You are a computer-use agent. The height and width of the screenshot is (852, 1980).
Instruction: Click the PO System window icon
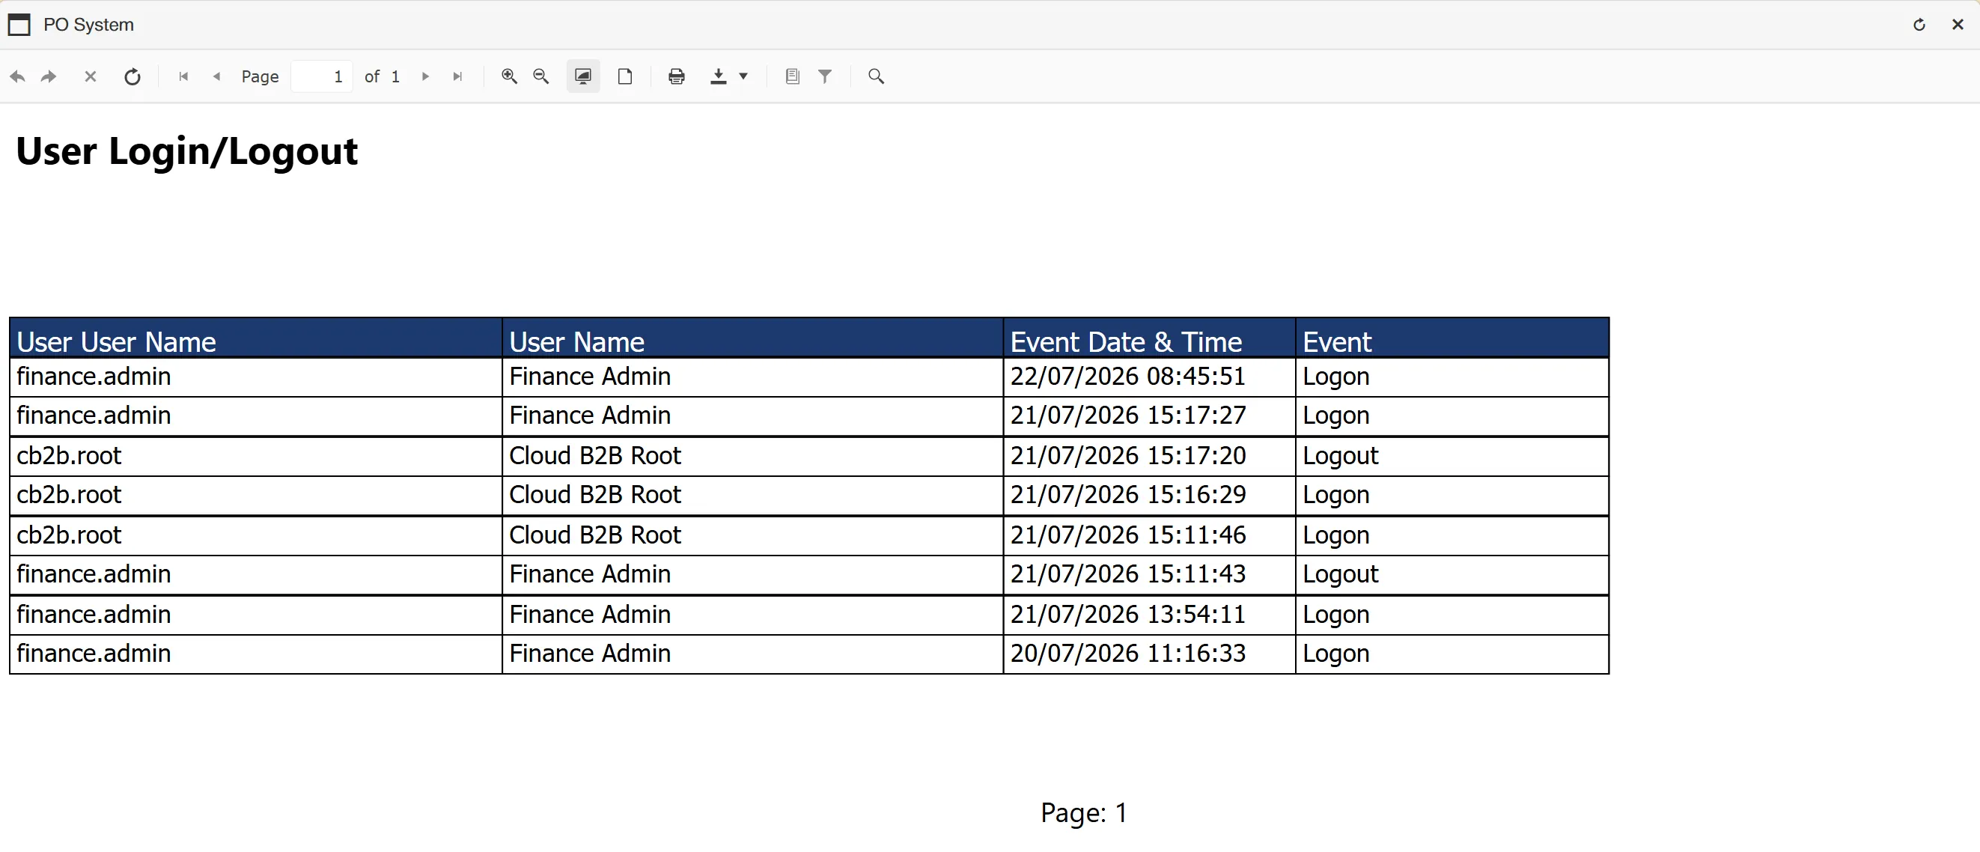pyautogui.click(x=19, y=25)
